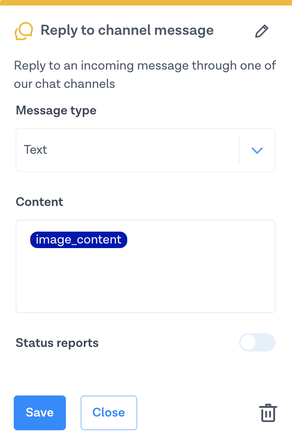The width and height of the screenshot is (292, 444).
Task: Click the "Content" field label
Action: [40, 202]
